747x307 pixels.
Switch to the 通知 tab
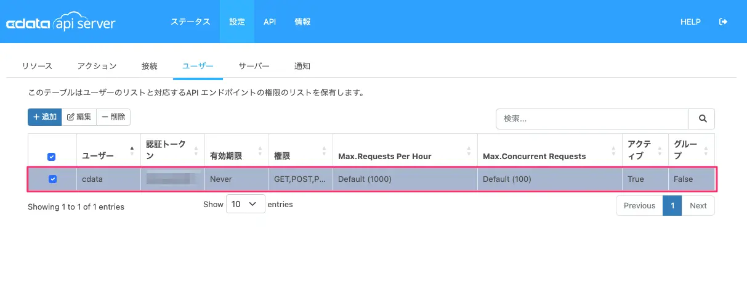coord(302,66)
